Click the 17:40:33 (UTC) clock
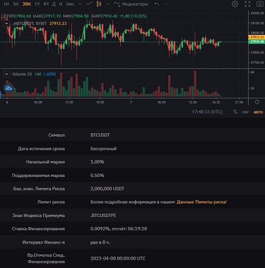The height and width of the screenshot is (268, 265). [x=207, y=112]
